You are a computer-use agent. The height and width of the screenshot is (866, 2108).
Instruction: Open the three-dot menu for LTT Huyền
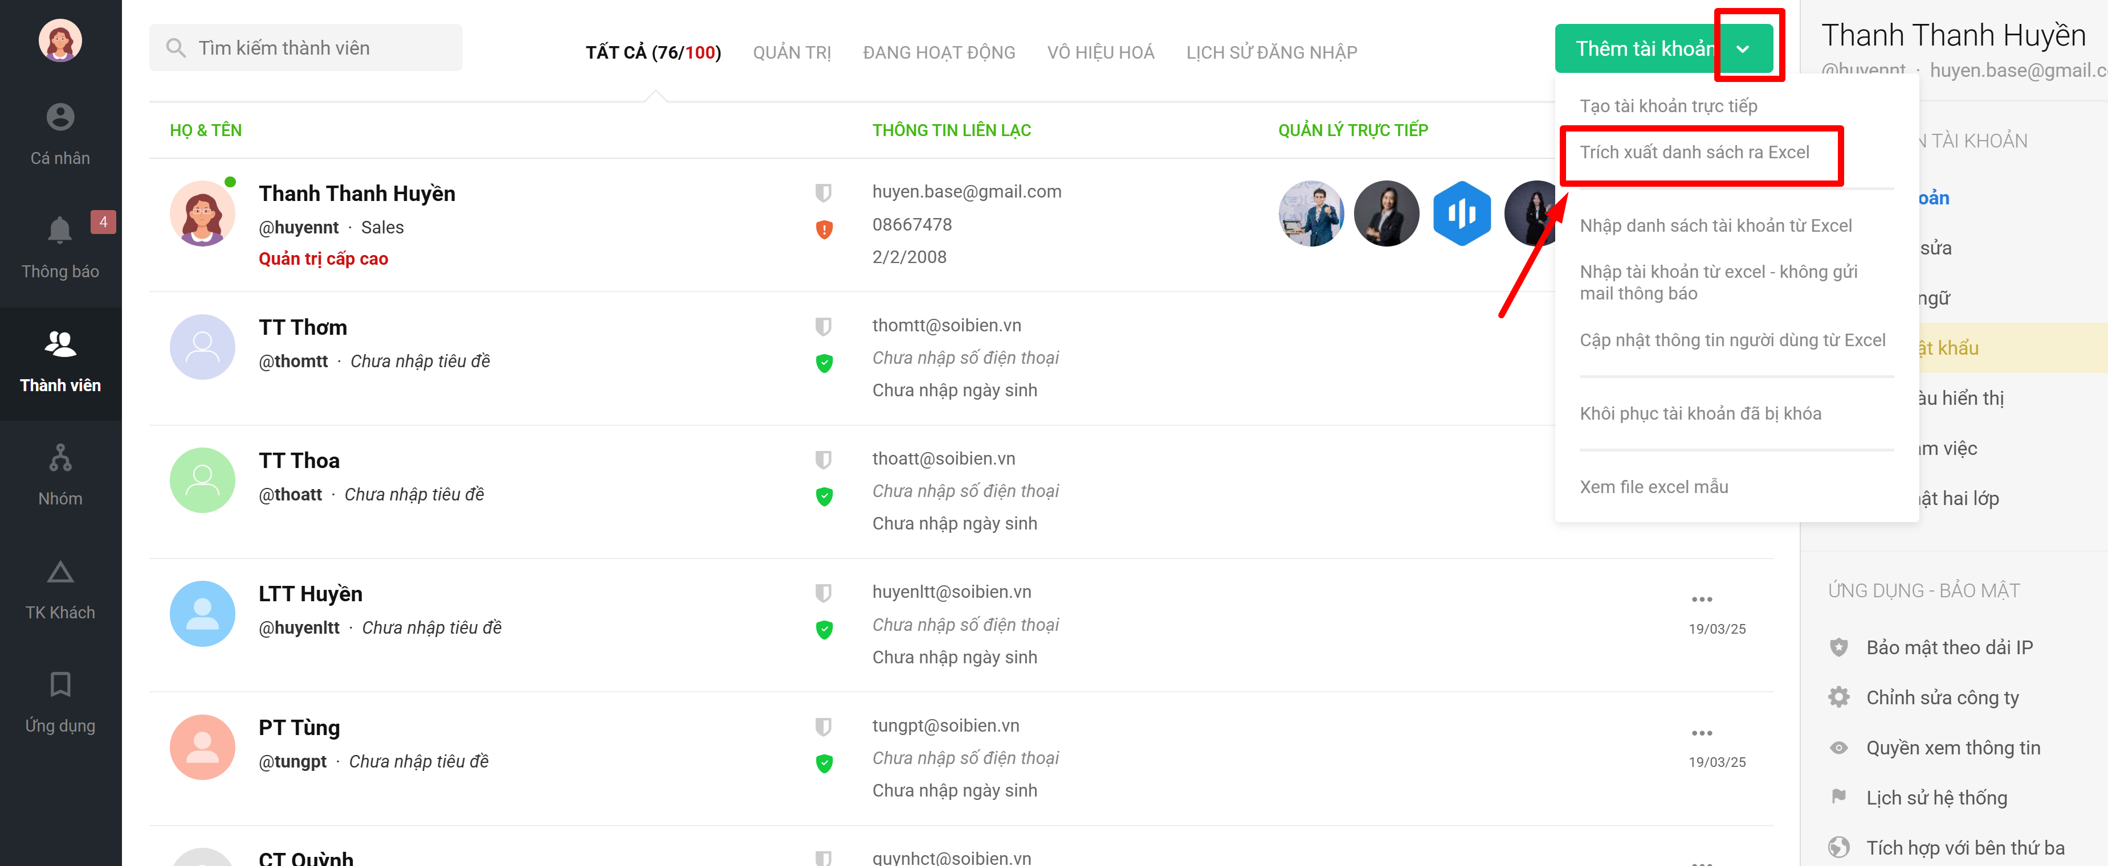[1701, 600]
